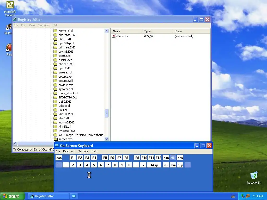Click the Registry Editor taskbar button
Image resolution: width=267 pixels, height=200 pixels.
(x=48, y=196)
